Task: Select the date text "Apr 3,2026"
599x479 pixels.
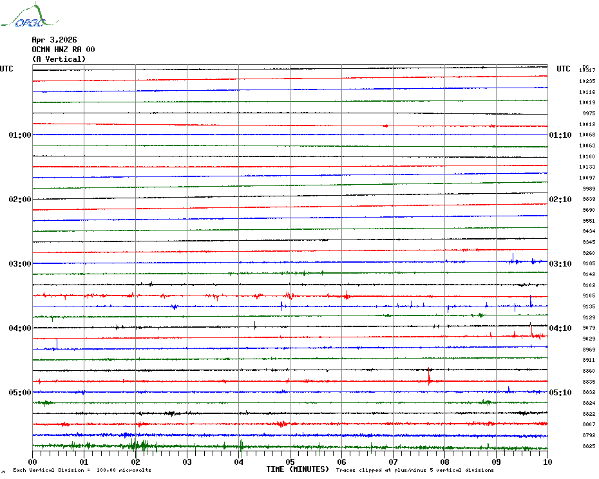Action: (54, 40)
